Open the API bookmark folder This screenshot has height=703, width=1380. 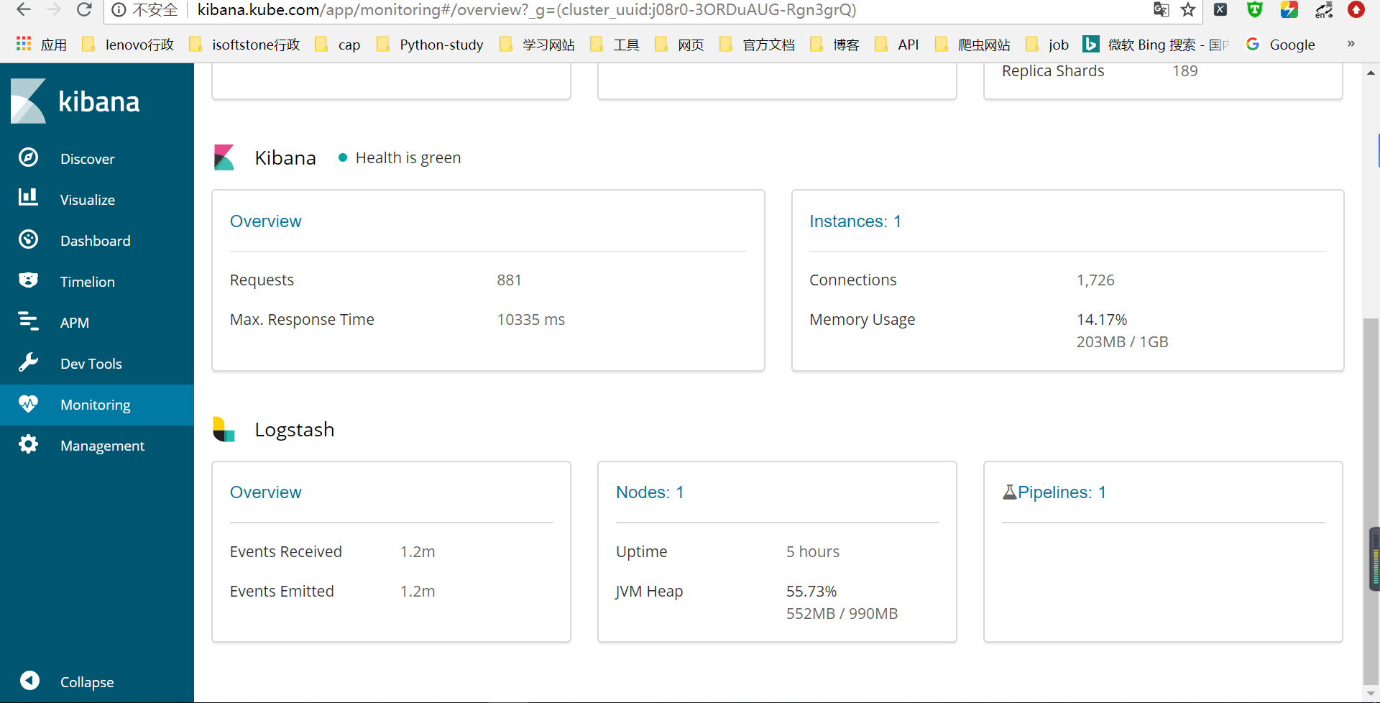click(x=896, y=45)
